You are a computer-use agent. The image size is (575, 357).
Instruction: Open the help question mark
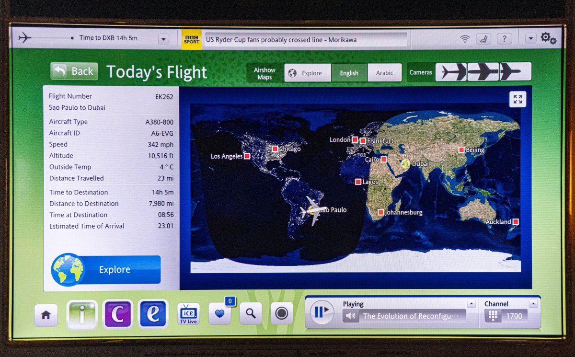coord(504,39)
